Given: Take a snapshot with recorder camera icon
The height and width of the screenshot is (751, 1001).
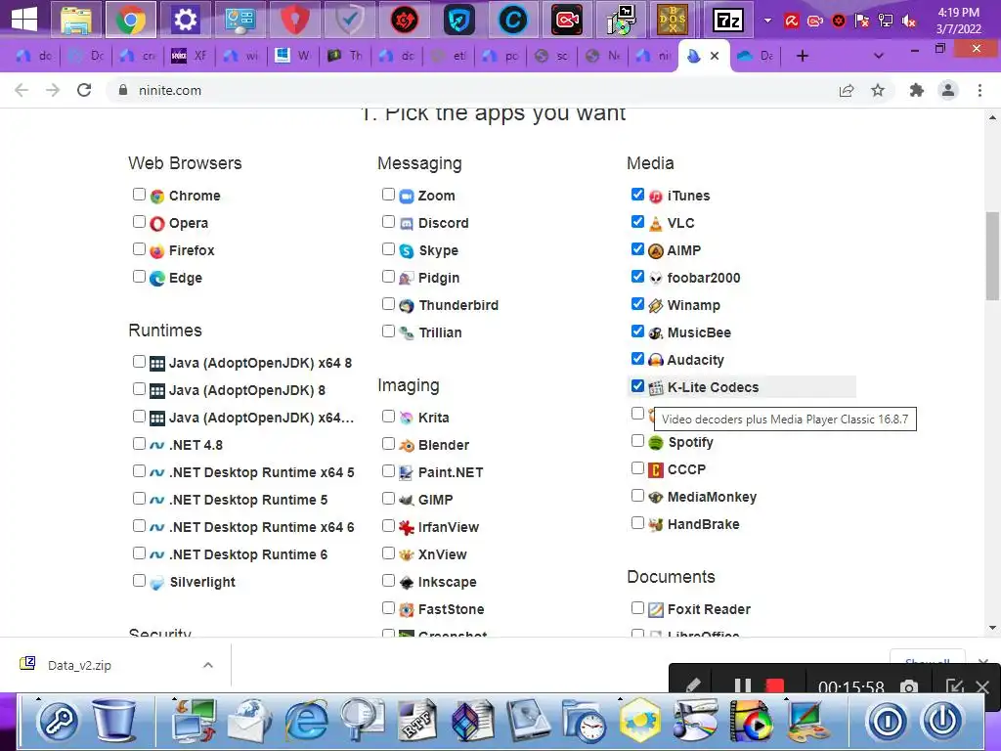Looking at the screenshot, I should pos(908,687).
